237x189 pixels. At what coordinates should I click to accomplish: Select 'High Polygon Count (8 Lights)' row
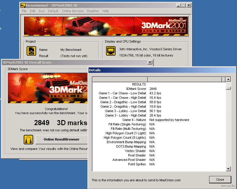(159, 138)
